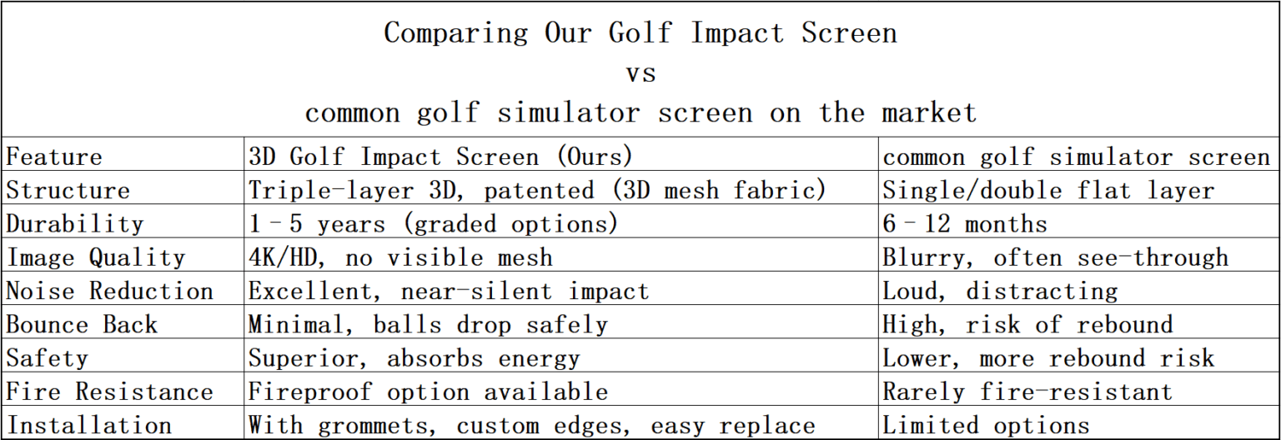Select the 'Feature' header cell

pyautogui.click(x=54, y=157)
